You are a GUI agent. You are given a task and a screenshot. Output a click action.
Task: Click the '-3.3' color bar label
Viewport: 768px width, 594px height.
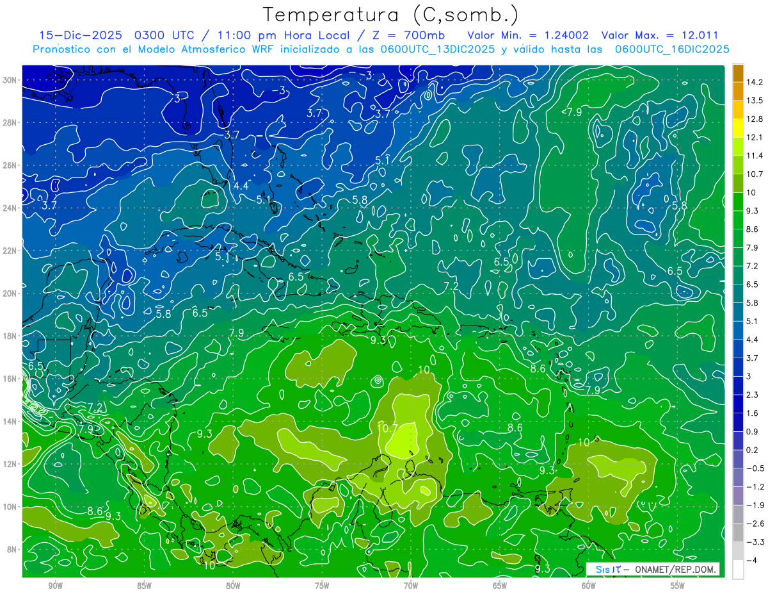[755, 542]
